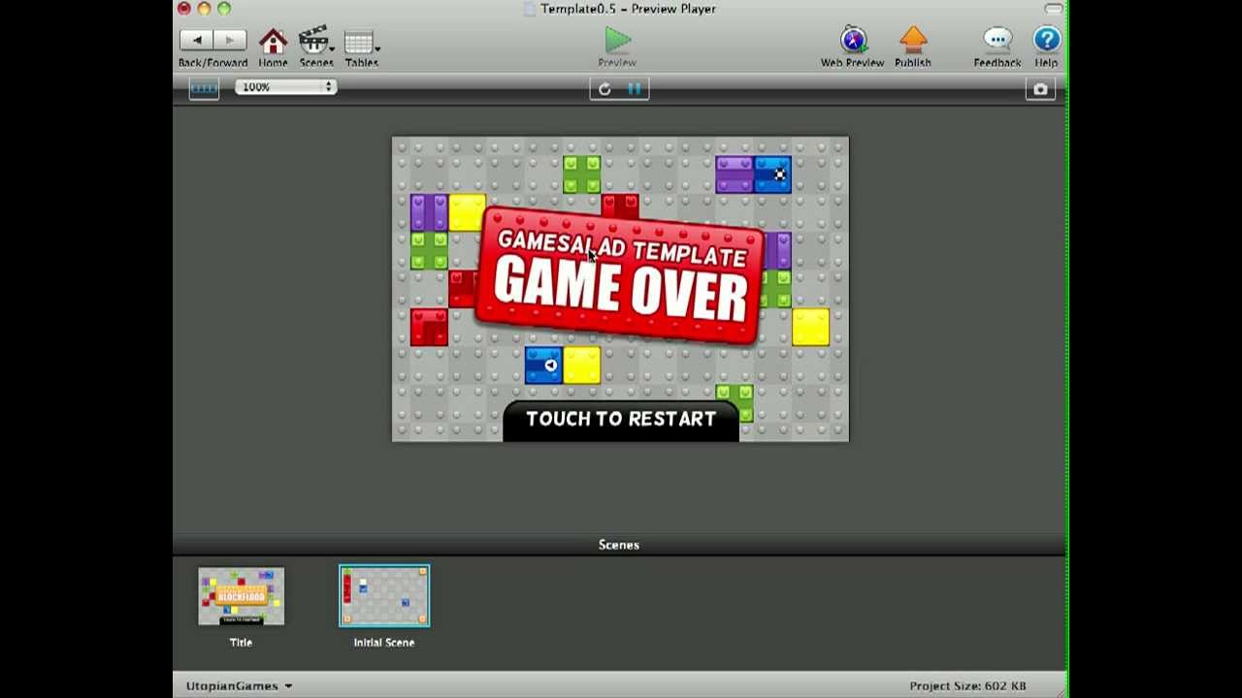The height and width of the screenshot is (698, 1242).
Task: Take a screenshot with the camera icon
Action: click(1040, 89)
